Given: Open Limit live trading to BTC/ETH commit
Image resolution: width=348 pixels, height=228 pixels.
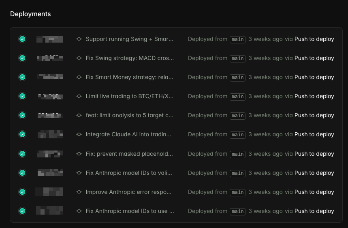Looking at the screenshot, I should (x=129, y=96).
